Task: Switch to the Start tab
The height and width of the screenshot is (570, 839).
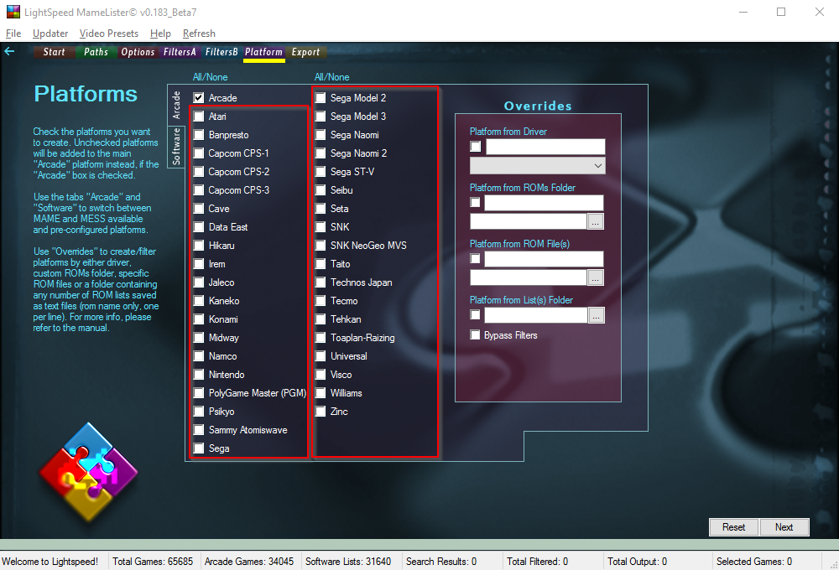Action: click(54, 52)
